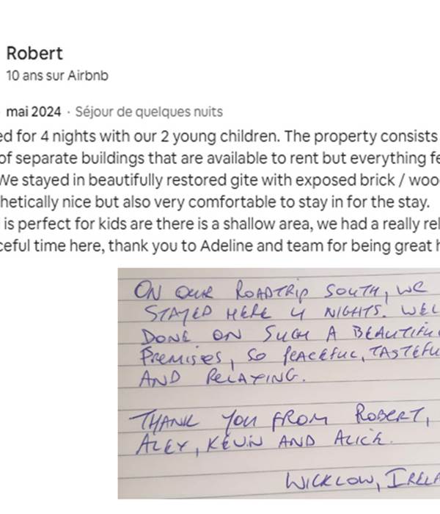The height and width of the screenshot is (514, 440).
Task: Click the line saying 'very comfortable to stay'
Action: tap(214, 202)
